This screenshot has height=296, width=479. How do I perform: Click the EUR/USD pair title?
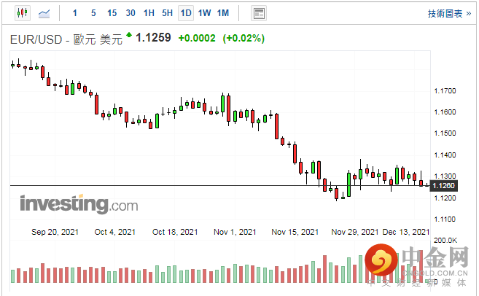36,39
